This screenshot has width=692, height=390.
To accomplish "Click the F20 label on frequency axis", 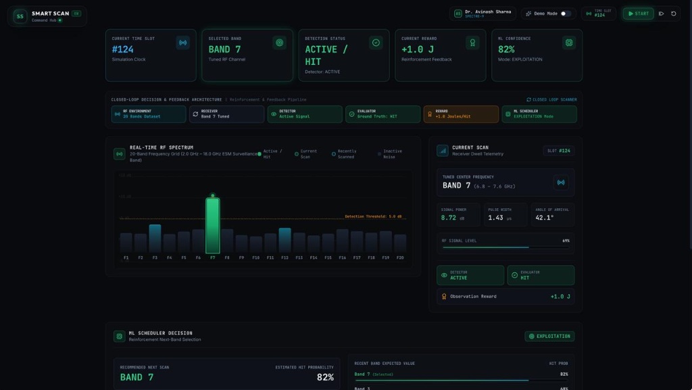I will click(400, 258).
